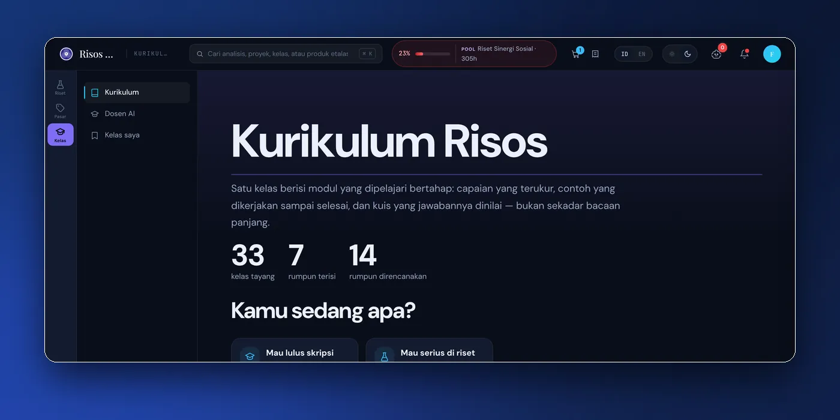Open the robot assistant icon with 0 badge

click(x=716, y=54)
